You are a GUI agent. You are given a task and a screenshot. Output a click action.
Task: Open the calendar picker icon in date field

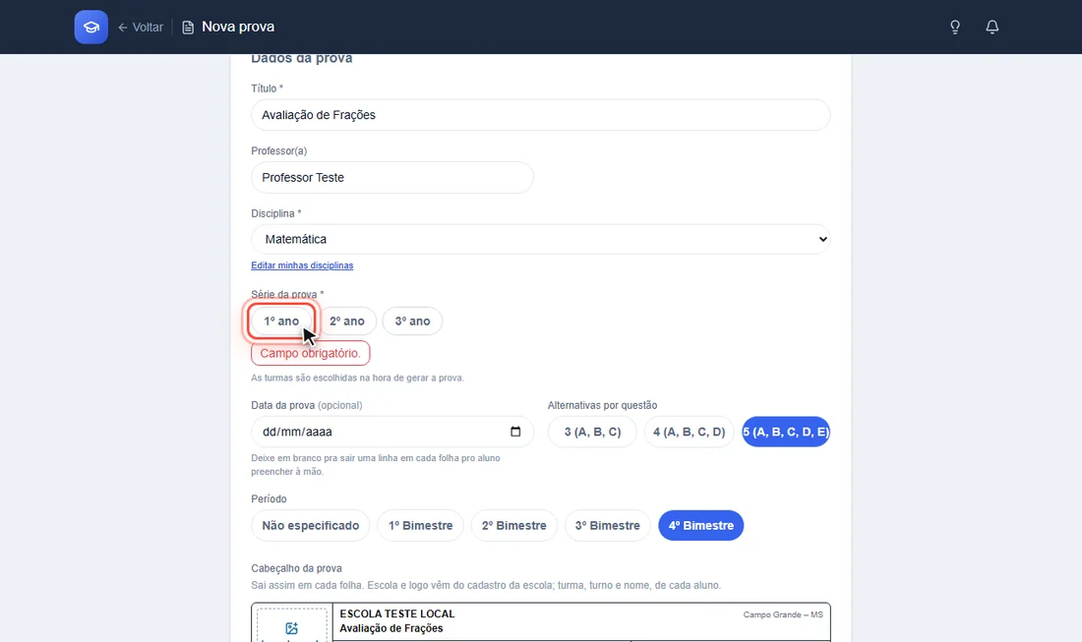[515, 432]
